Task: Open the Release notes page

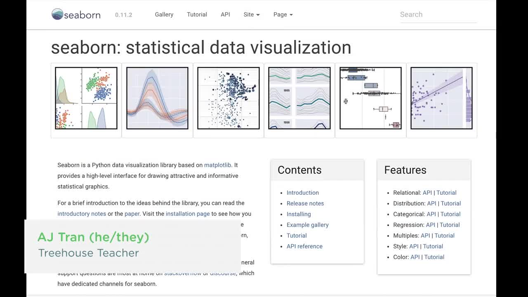Action: pyautogui.click(x=305, y=203)
